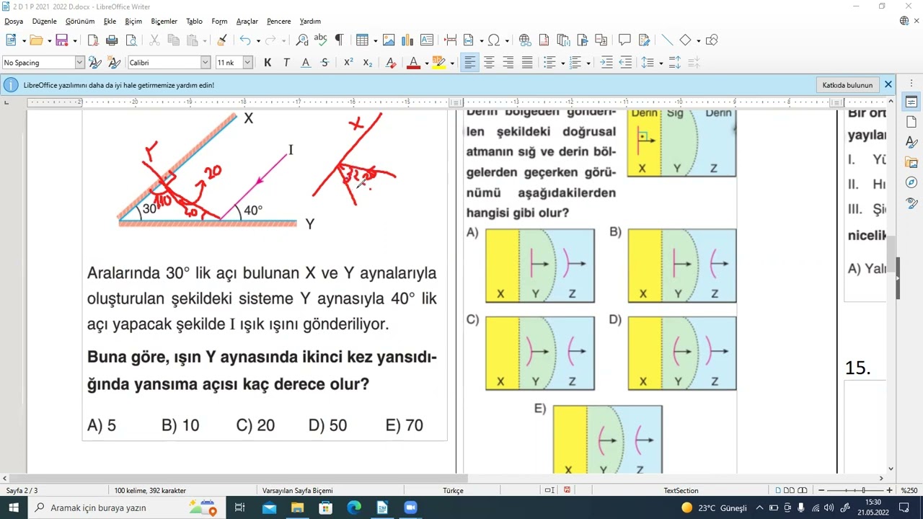Toggle bold (K) formatting
This screenshot has width=923, height=519.
(268, 63)
